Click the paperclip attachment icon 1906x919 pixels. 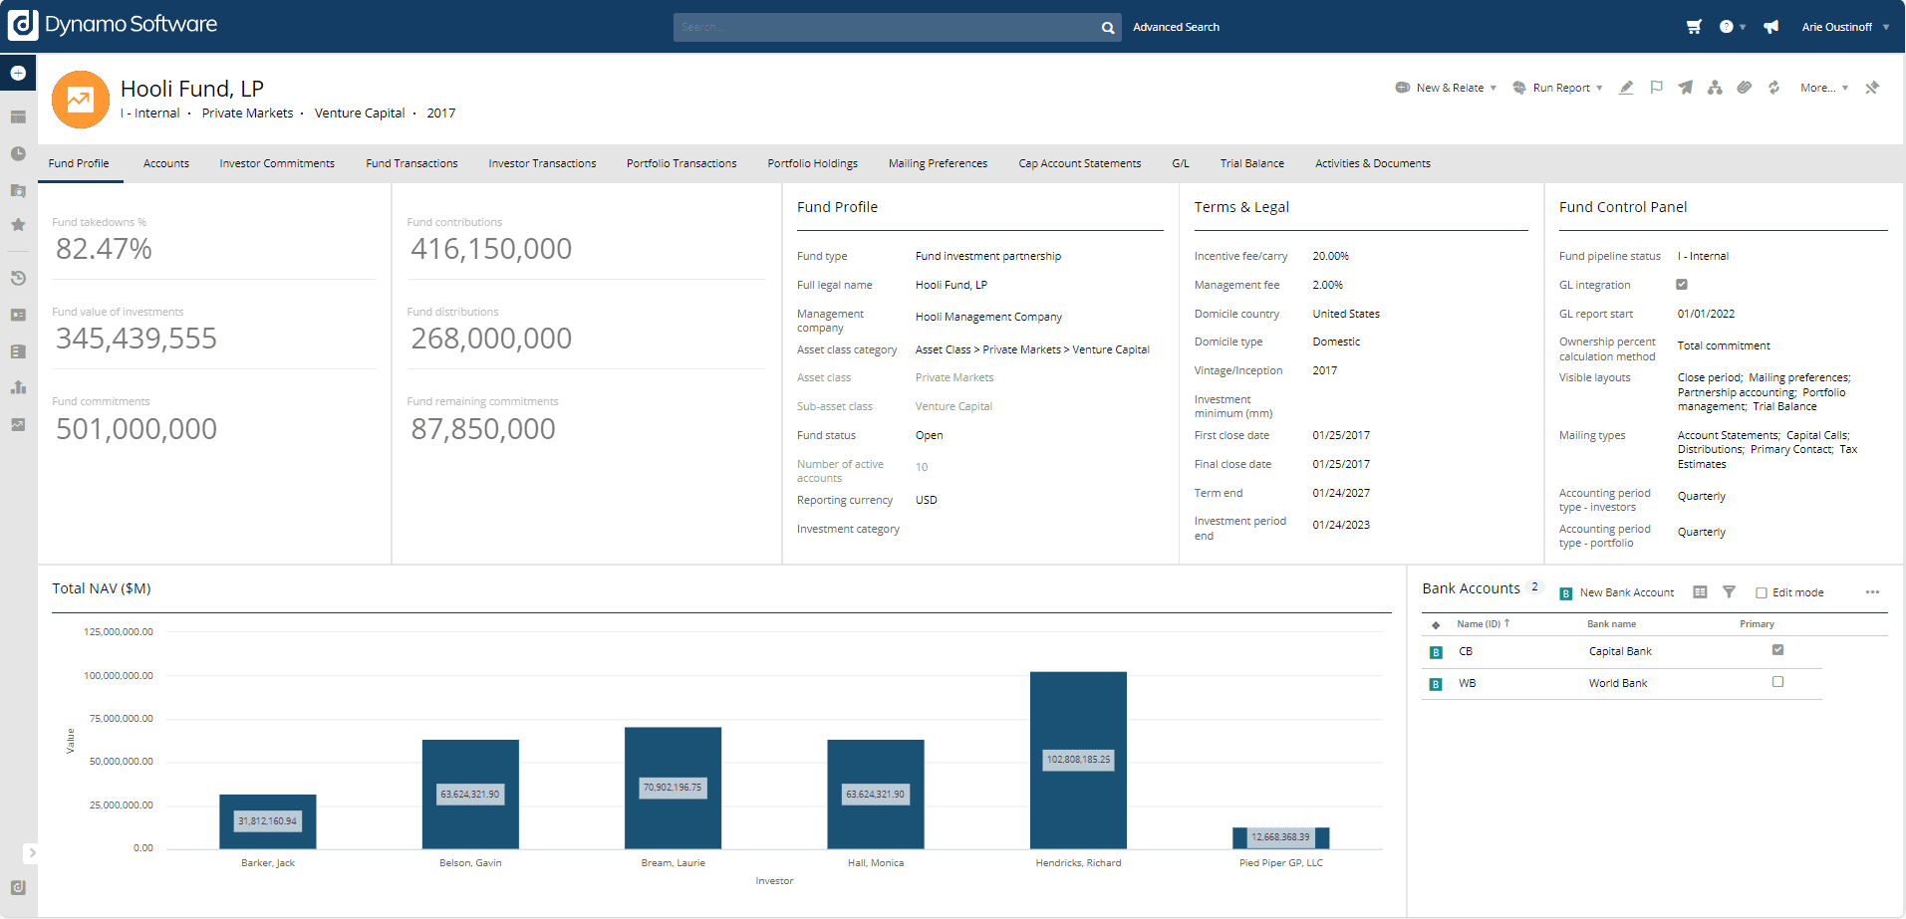pyautogui.click(x=1744, y=88)
